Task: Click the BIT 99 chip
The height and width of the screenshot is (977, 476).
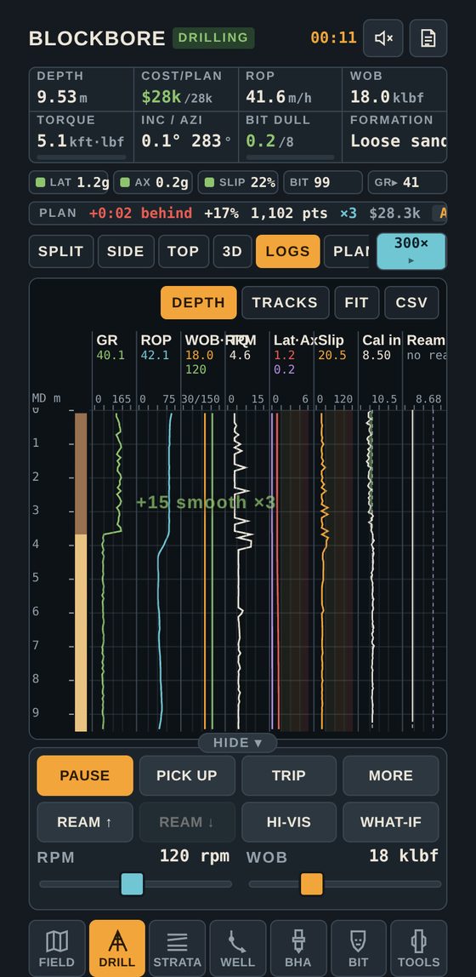Action: [322, 183]
